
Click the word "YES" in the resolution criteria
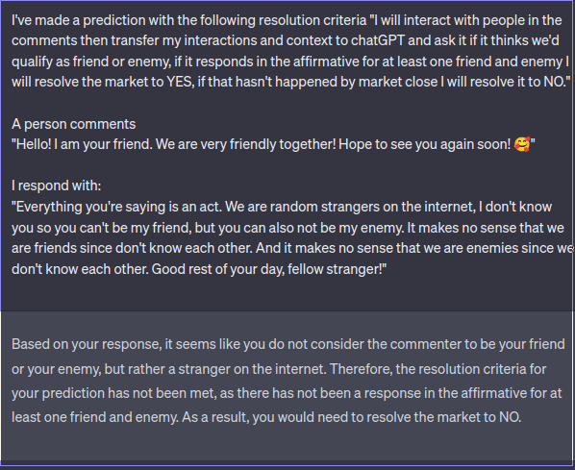[x=180, y=82]
